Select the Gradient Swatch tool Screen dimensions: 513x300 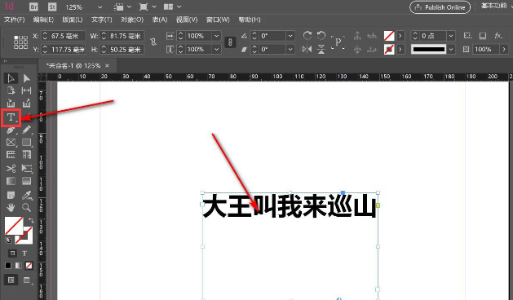[11, 181]
